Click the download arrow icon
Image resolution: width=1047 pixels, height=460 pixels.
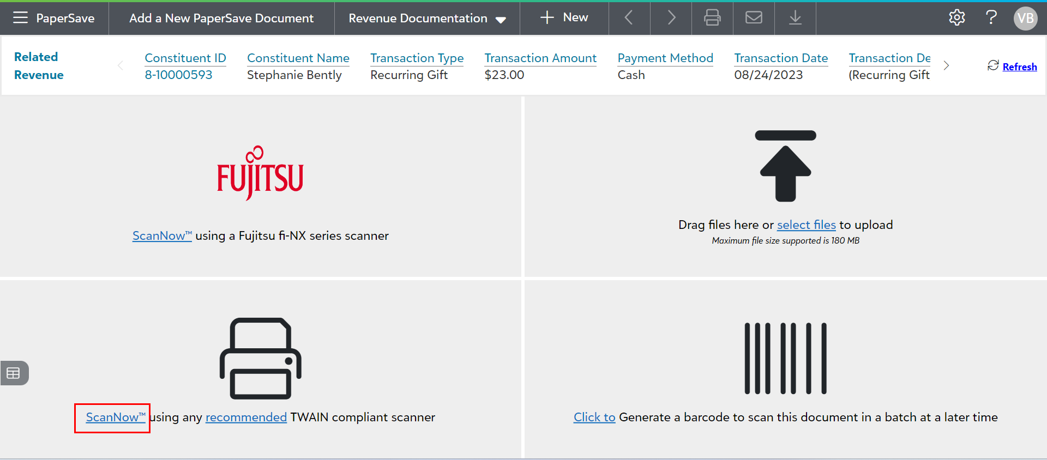tap(795, 18)
